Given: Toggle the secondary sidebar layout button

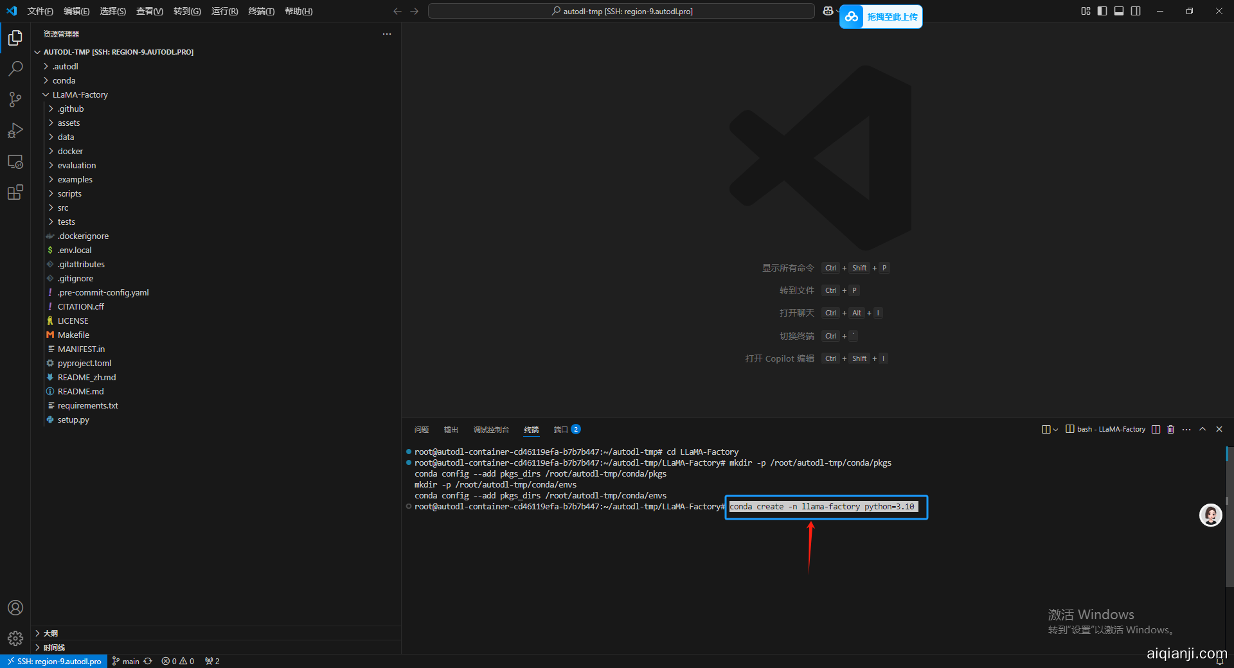Looking at the screenshot, I should (x=1136, y=11).
